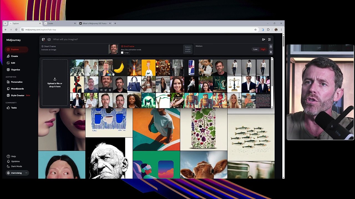Open the Chrome profile avatar
Image resolution: width=355 pixels, height=199 pixels.
[x=276, y=30]
